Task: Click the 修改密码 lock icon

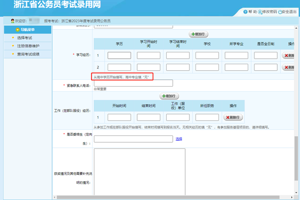Action: click(x=260, y=12)
